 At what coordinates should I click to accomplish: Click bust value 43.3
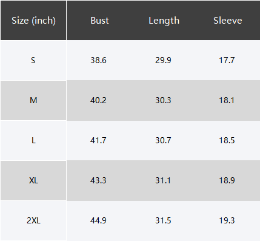[98, 180]
